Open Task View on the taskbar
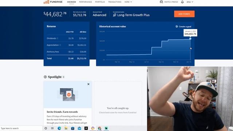This screenshot has width=233, height=131. (52, 128)
